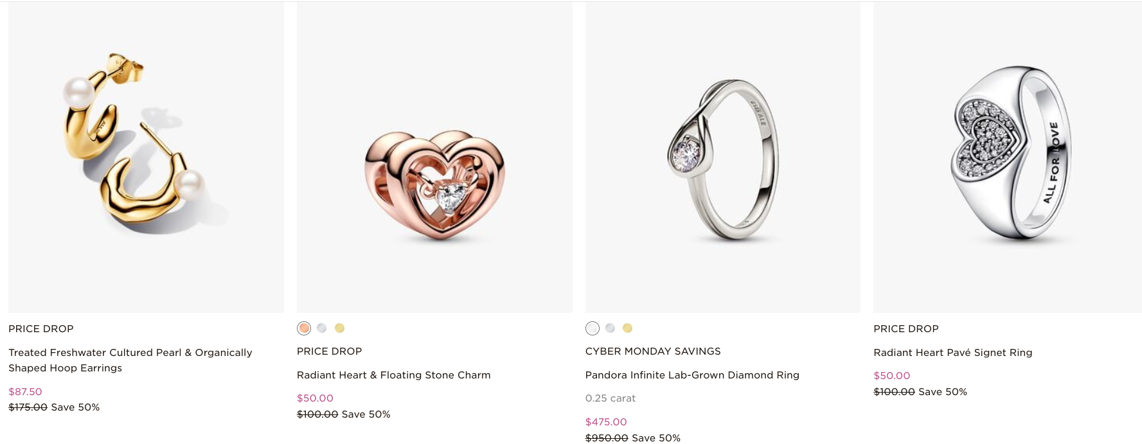Click the CYBER MONDAY SAVINGS label

(x=653, y=351)
